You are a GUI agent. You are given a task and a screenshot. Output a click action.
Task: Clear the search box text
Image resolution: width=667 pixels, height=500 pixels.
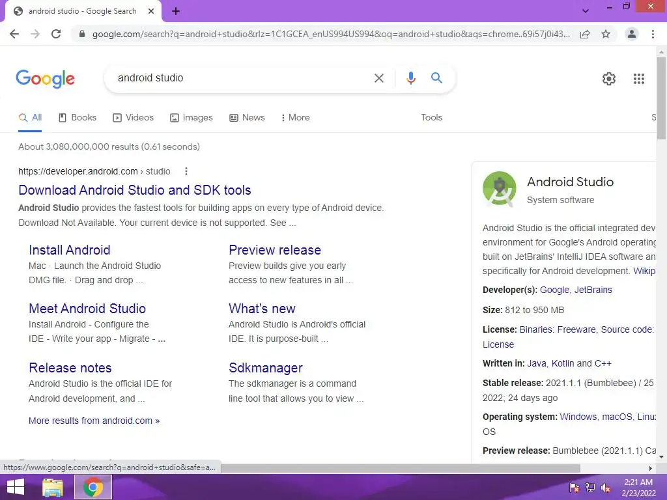[x=378, y=78]
